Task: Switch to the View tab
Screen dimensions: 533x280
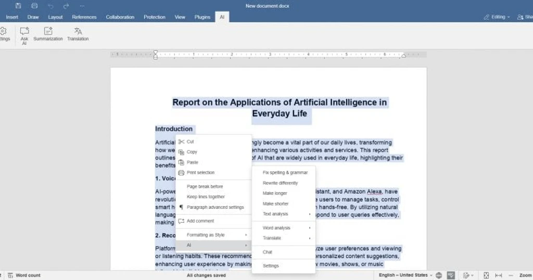Action: [180, 17]
